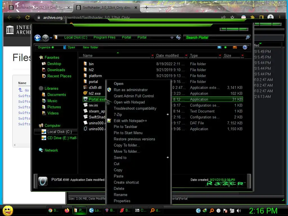Open Chrome profile avatar icon
Screen dimensions: 288x216
coord(270,17)
